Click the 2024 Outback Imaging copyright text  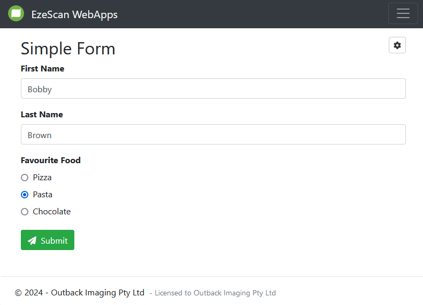click(x=80, y=293)
